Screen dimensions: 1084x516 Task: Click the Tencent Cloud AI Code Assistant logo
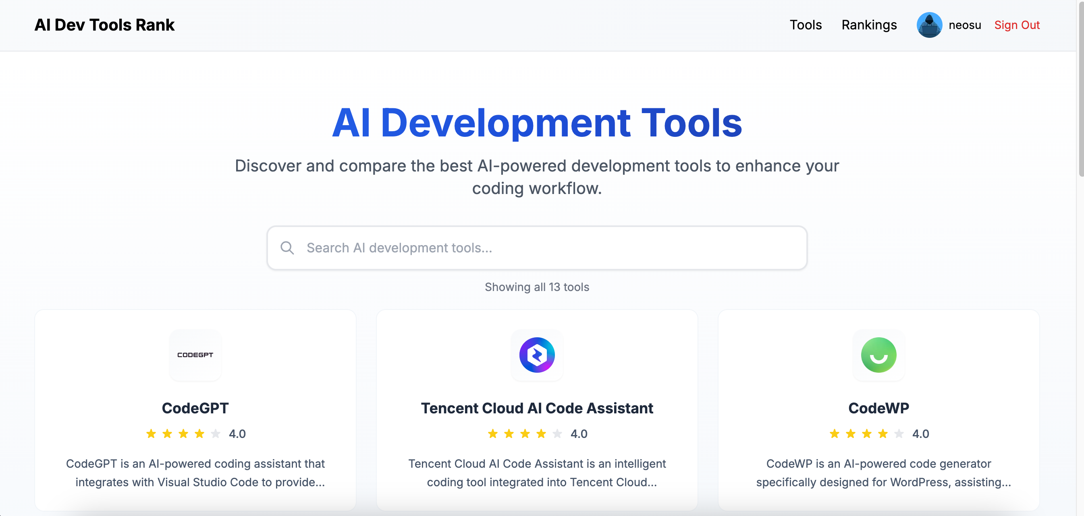coord(536,355)
